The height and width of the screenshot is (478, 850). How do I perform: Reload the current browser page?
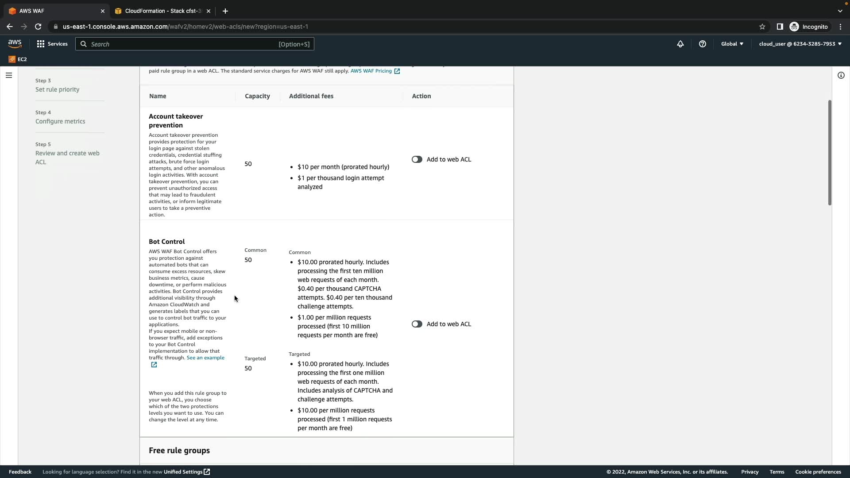[38, 27]
